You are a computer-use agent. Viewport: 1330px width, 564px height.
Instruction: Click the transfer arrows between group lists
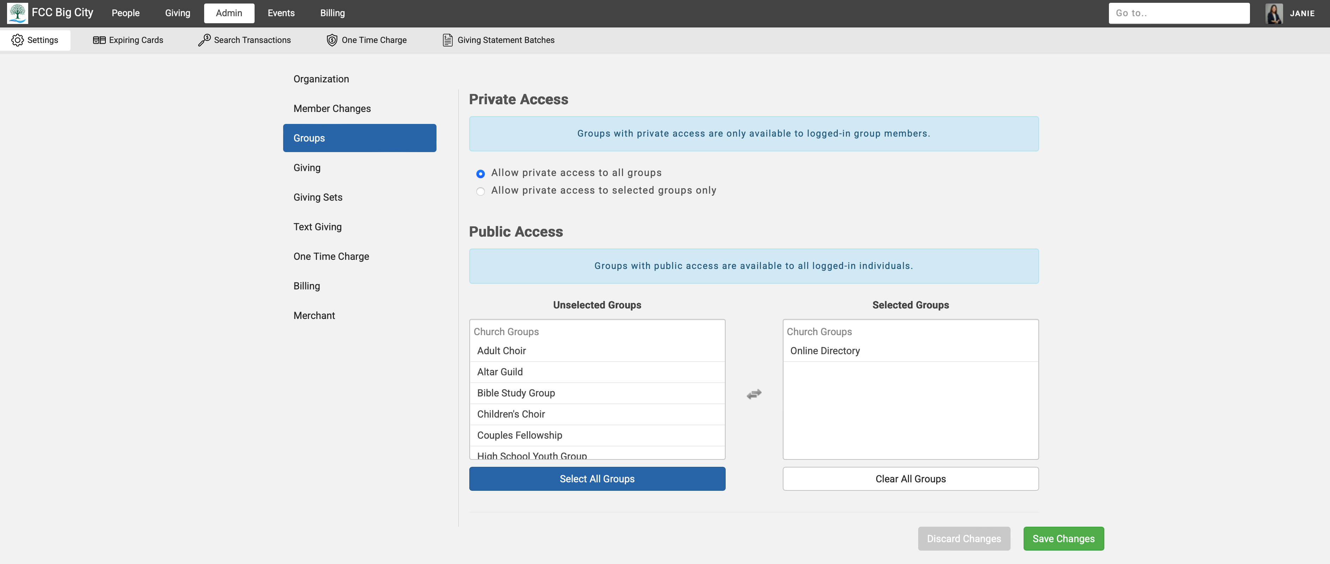(x=754, y=394)
